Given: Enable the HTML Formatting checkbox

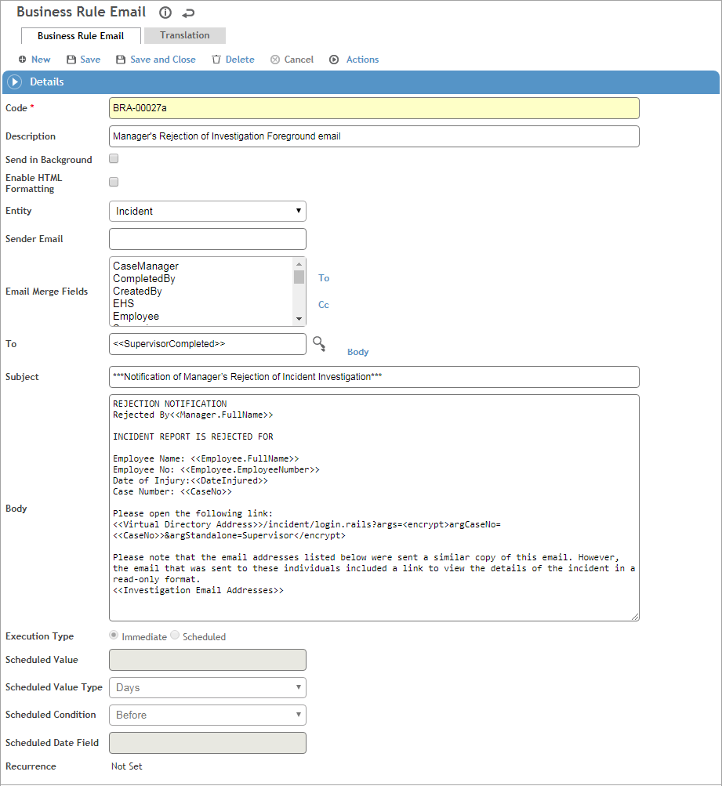Looking at the screenshot, I should pyautogui.click(x=114, y=182).
